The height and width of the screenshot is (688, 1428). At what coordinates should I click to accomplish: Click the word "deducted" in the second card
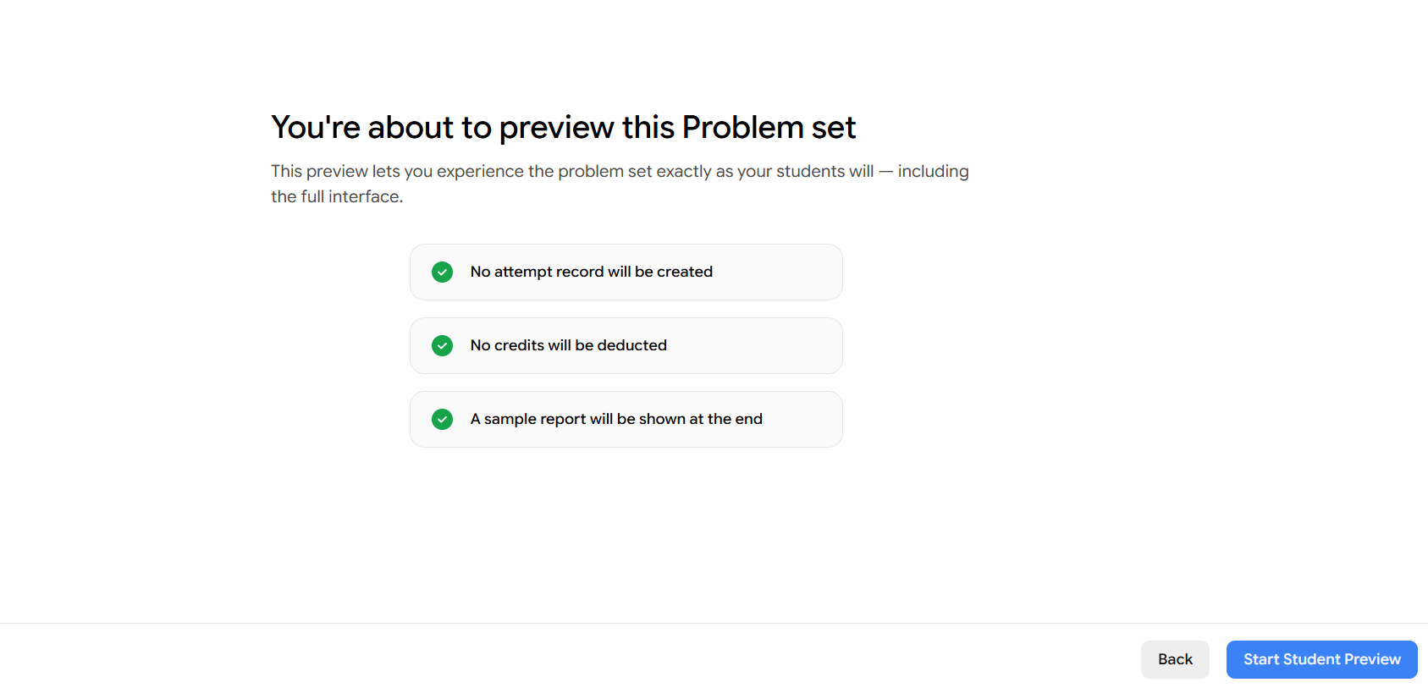tap(631, 345)
